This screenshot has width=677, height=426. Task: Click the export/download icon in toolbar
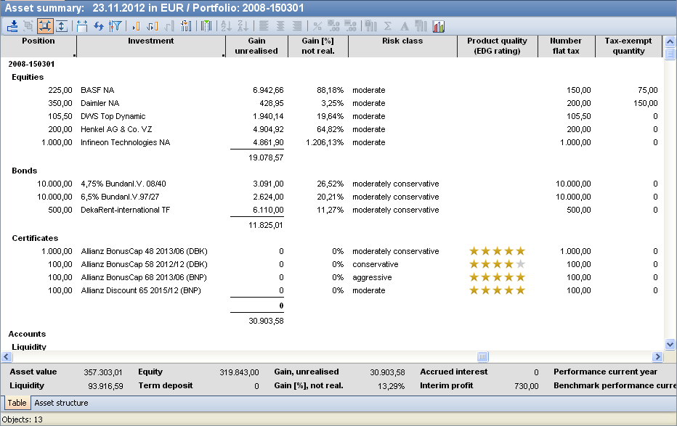click(x=12, y=26)
